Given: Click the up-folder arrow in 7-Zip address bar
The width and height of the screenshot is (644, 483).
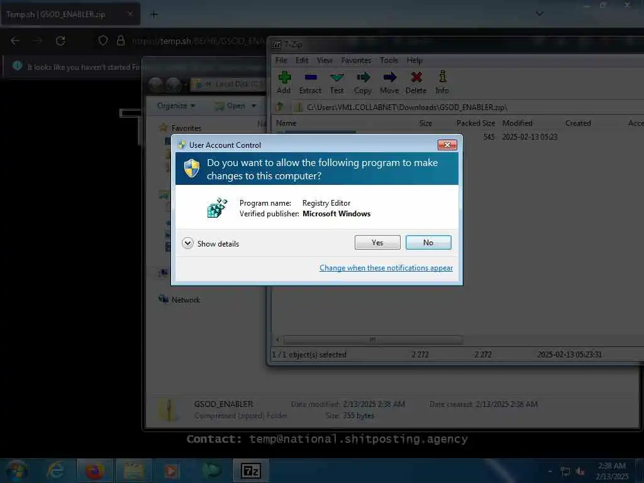Looking at the screenshot, I should pos(280,107).
